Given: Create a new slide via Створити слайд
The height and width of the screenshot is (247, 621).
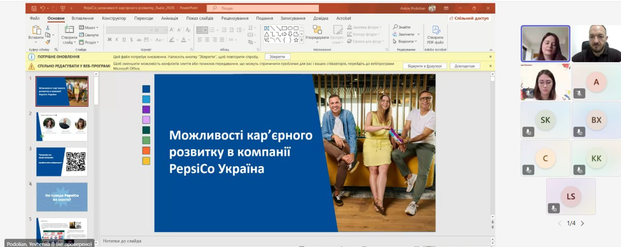Looking at the screenshot, I should point(69,33).
